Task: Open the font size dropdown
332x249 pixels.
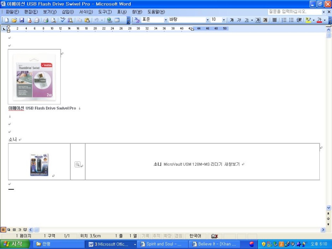Action: click(x=224, y=20)
